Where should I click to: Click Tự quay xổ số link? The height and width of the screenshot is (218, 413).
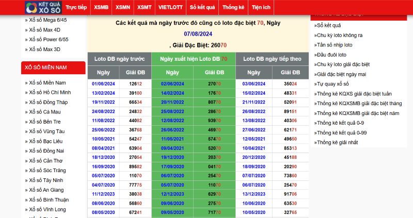333,84
